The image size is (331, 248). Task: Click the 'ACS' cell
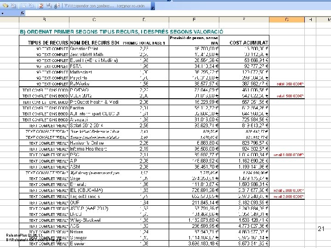[x=94, y=226]
